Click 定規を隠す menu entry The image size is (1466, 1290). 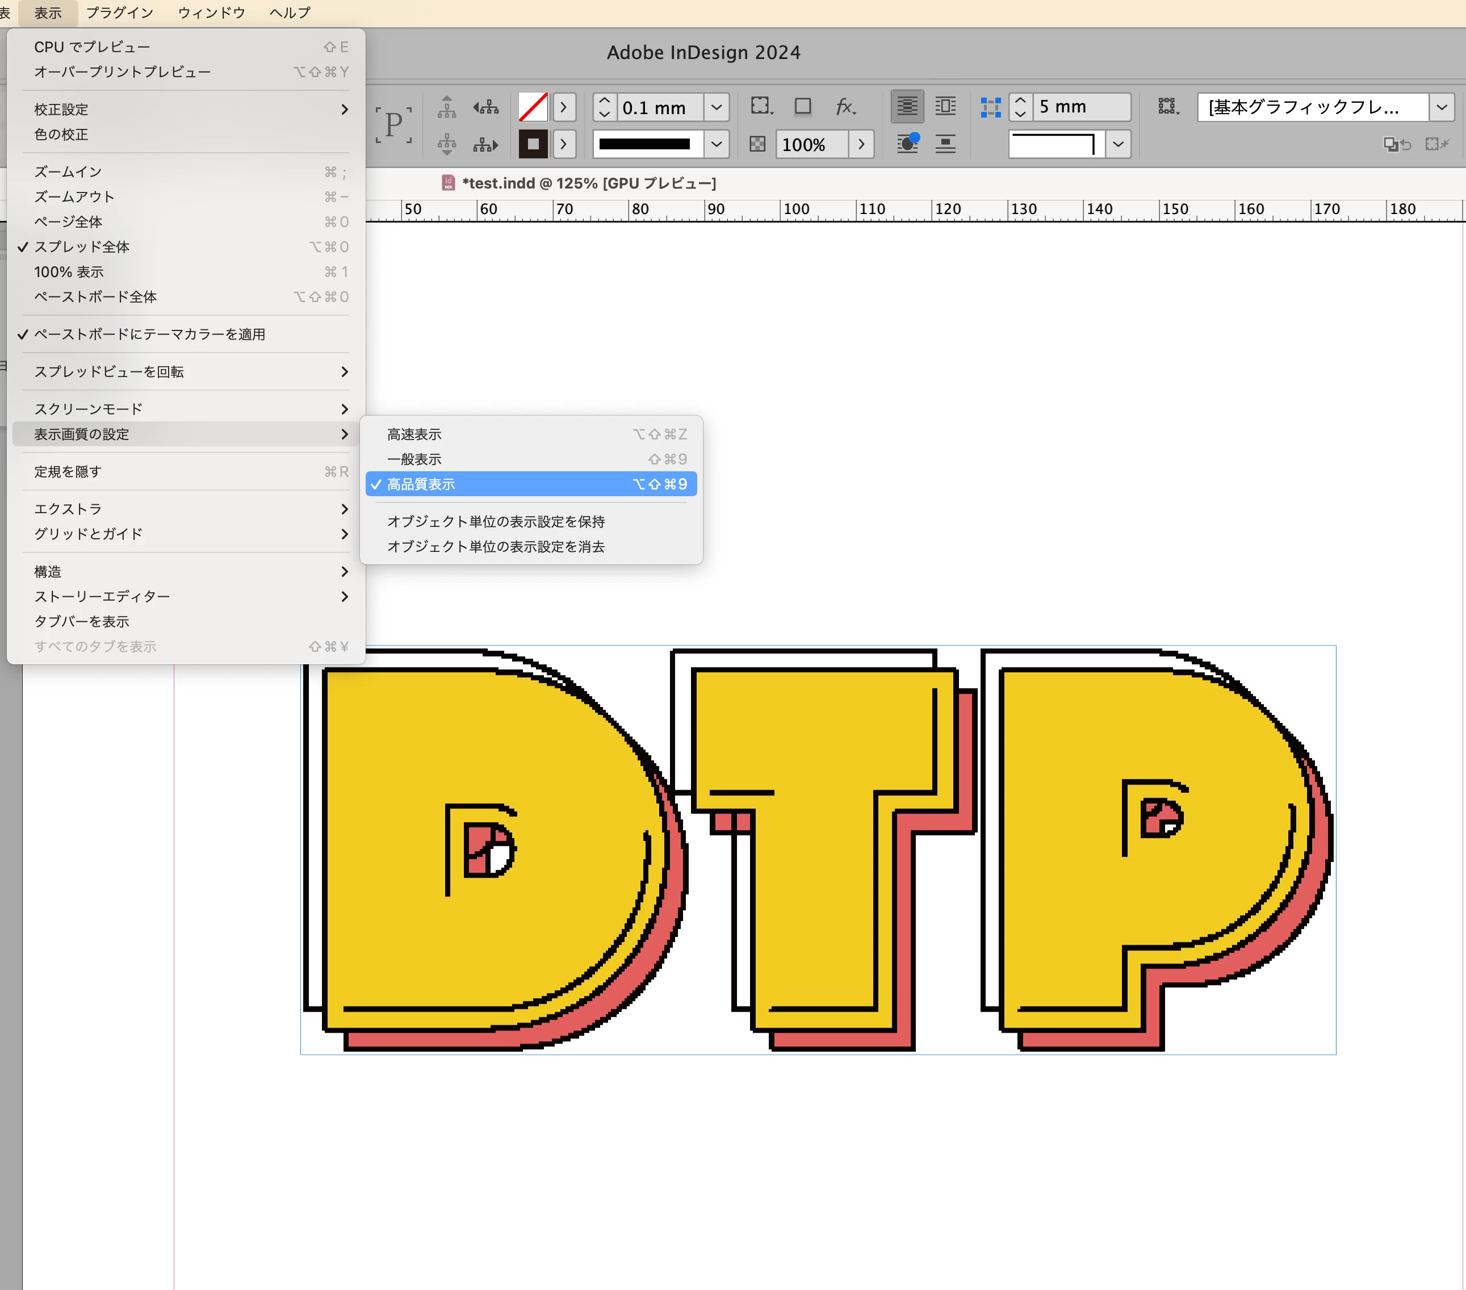(68, 471)
